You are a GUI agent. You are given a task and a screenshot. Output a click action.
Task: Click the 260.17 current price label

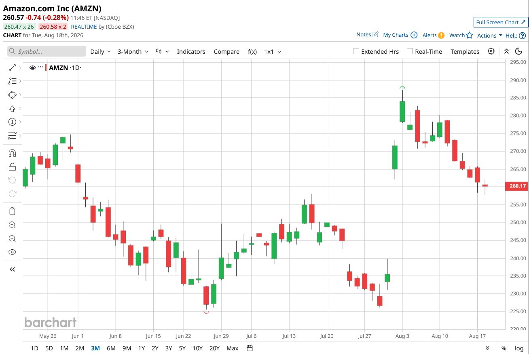pos(517,186)
